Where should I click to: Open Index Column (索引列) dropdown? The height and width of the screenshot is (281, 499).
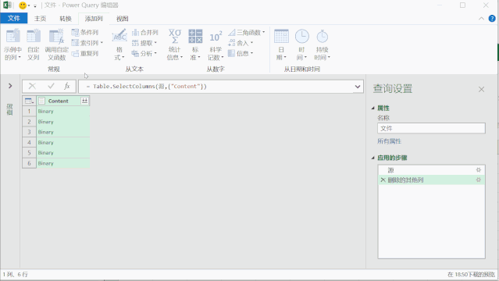(87, 43)
